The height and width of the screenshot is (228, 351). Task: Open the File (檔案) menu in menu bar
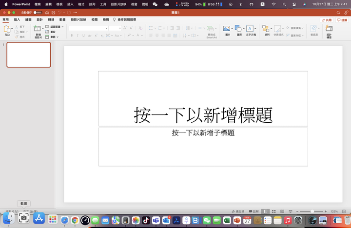click(x=38, y=4)
